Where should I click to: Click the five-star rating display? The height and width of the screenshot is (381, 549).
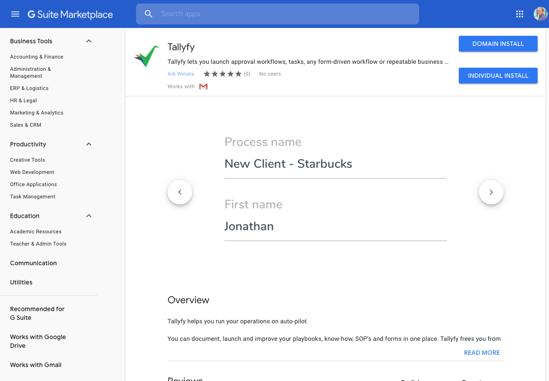pos(222,74)
